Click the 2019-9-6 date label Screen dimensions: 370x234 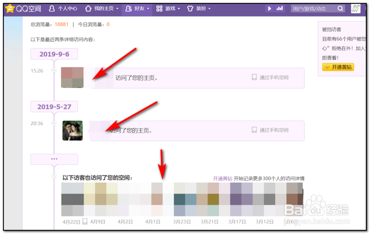[54, 54]
